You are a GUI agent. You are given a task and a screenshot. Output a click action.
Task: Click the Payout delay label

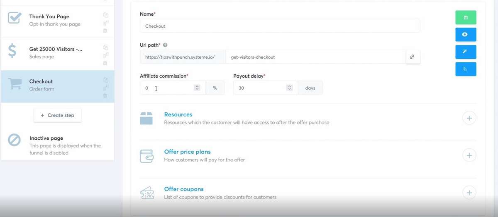click(249, 76)
